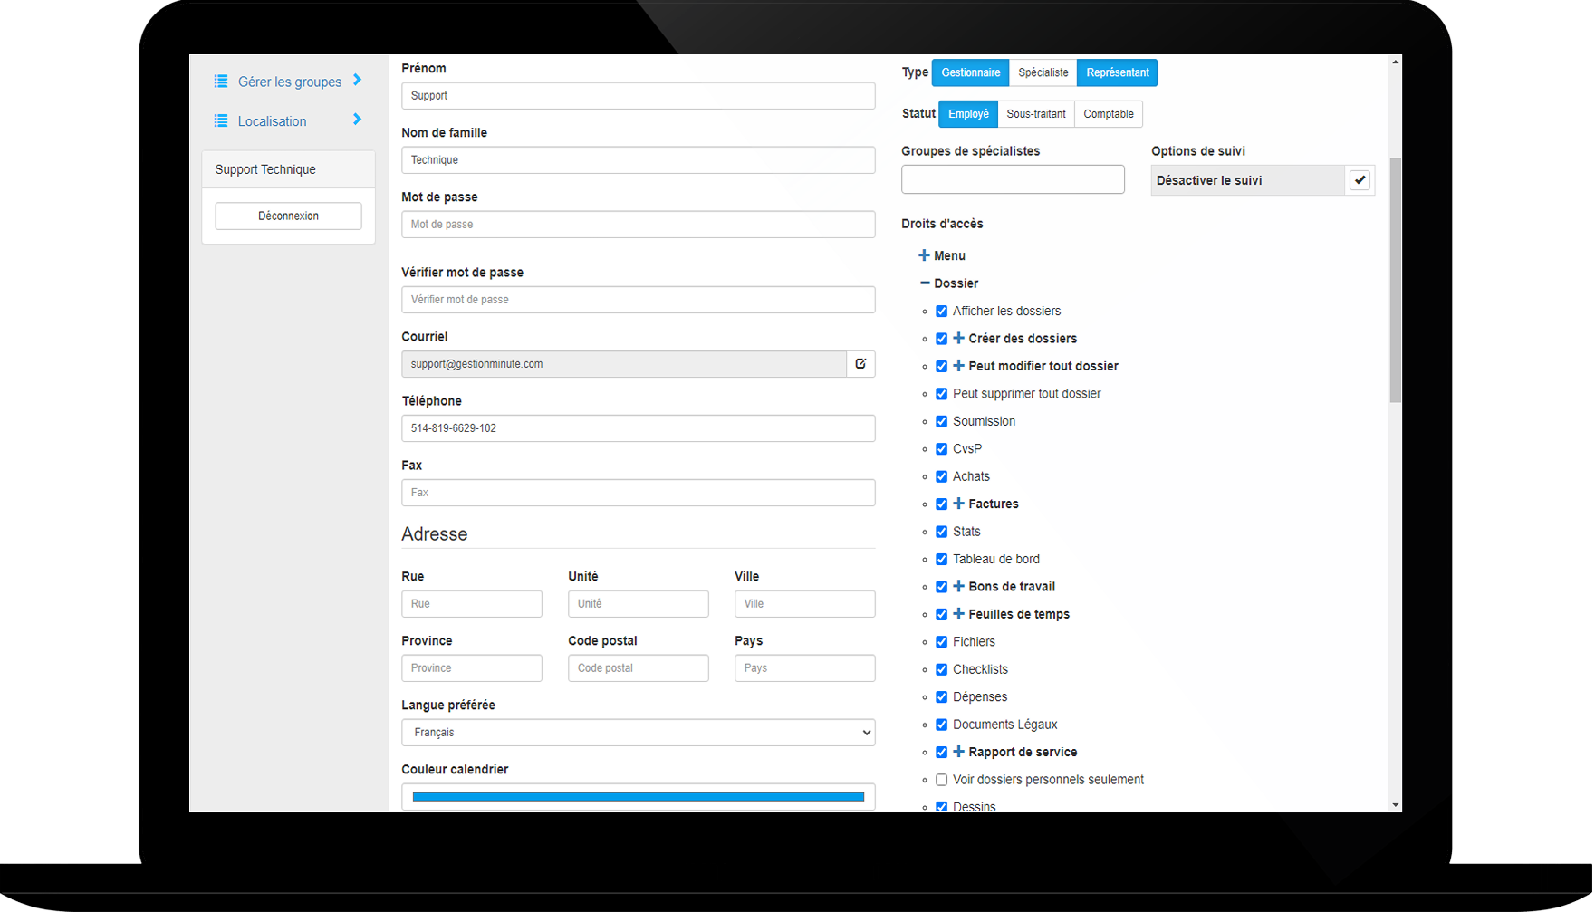This screenshot has width=1595, height=912.
Task: Open the Langue préférée dropdown
Action: (x=638, y=733)
